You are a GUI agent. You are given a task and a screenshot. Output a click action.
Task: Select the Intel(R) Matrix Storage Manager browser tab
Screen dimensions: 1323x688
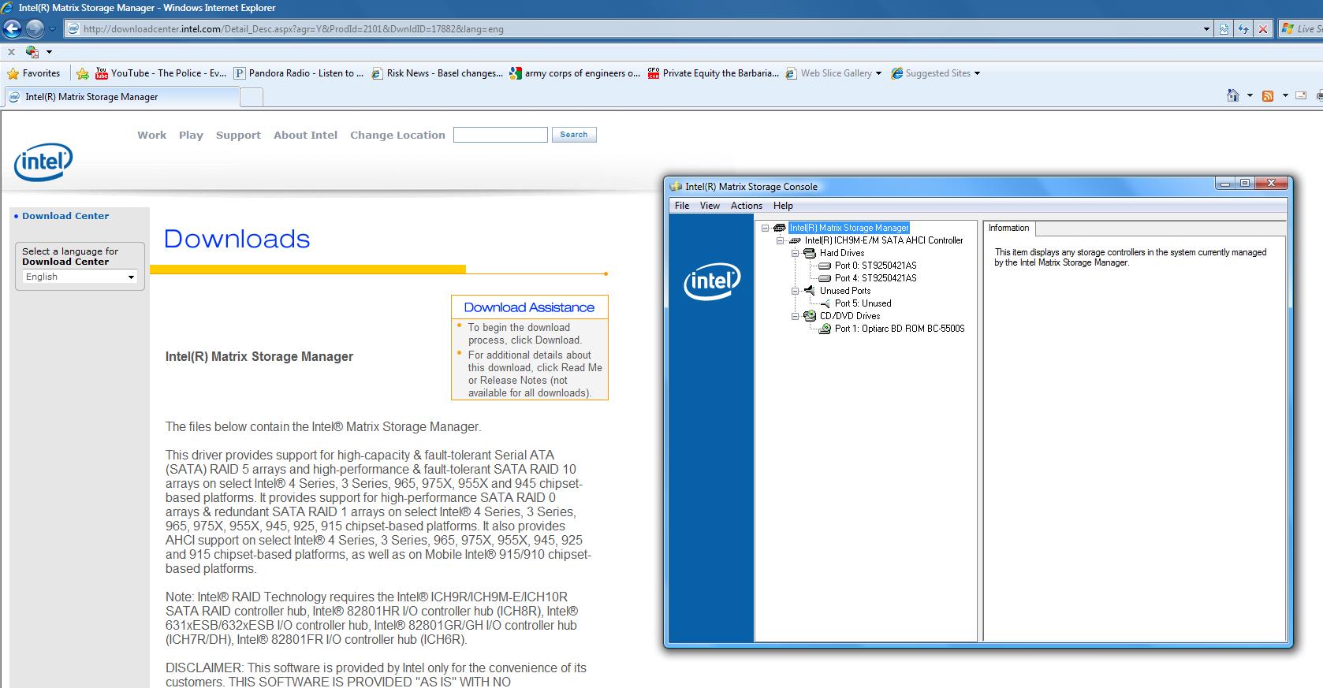(x=120, y=97)
